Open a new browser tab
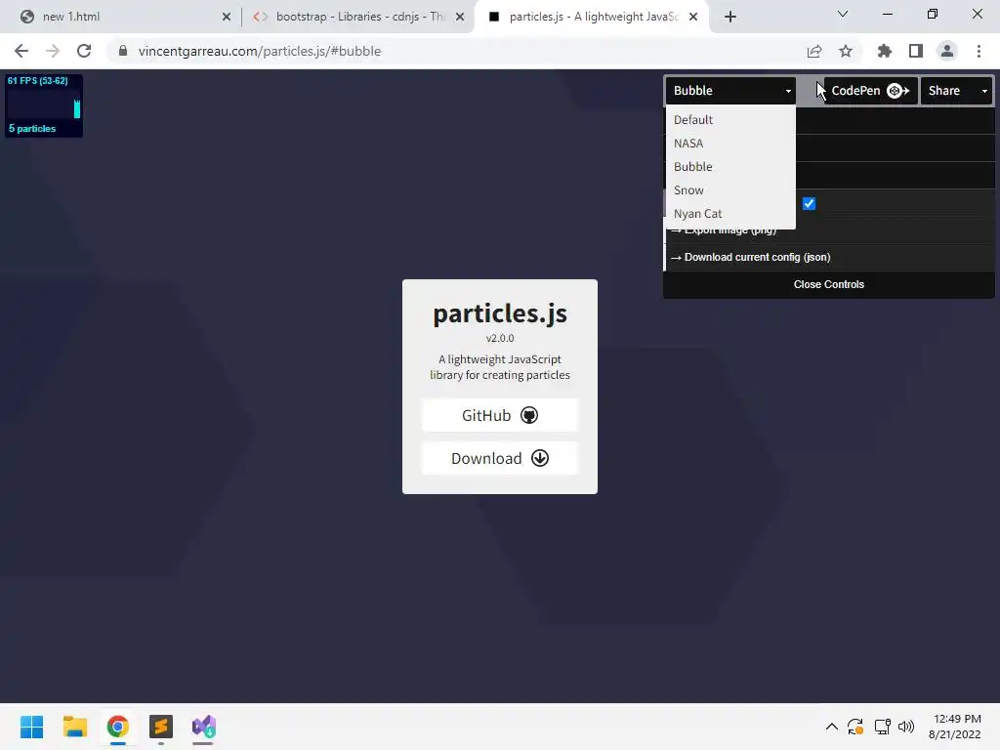 click(730, 18)
